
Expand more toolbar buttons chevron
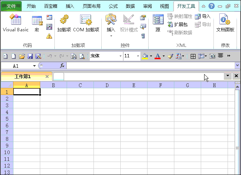tap(229, 56)
